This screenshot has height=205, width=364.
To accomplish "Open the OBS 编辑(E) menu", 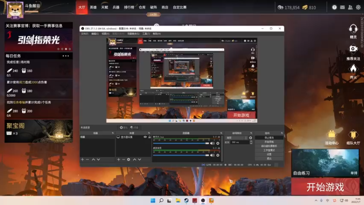I will click(x=95, y=34).
